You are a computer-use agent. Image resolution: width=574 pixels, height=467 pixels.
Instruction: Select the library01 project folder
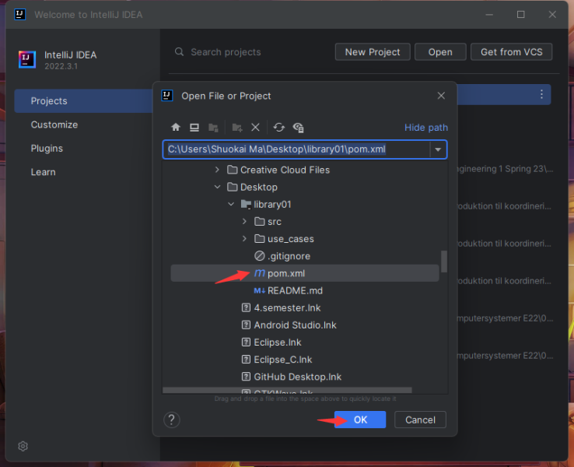pos(266,205)
